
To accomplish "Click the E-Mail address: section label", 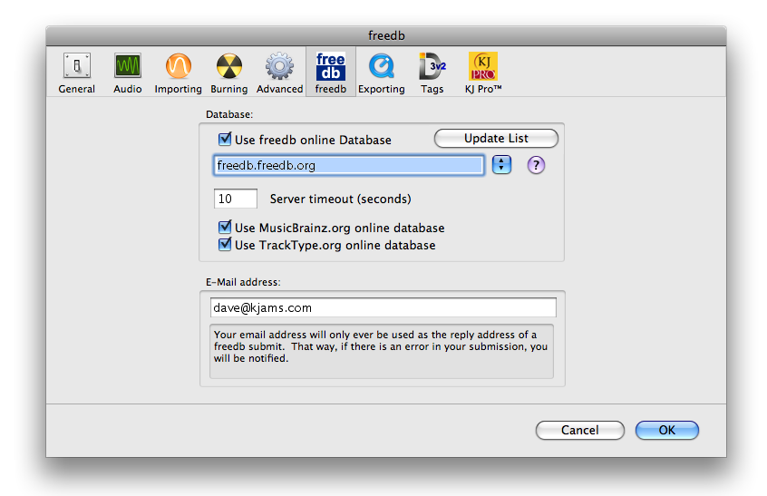I will (x=243, y=282).
